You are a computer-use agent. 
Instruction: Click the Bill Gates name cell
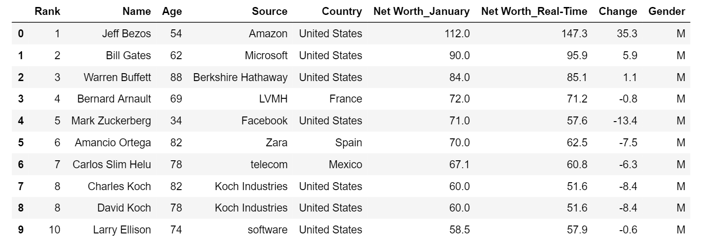pos(128,55)
